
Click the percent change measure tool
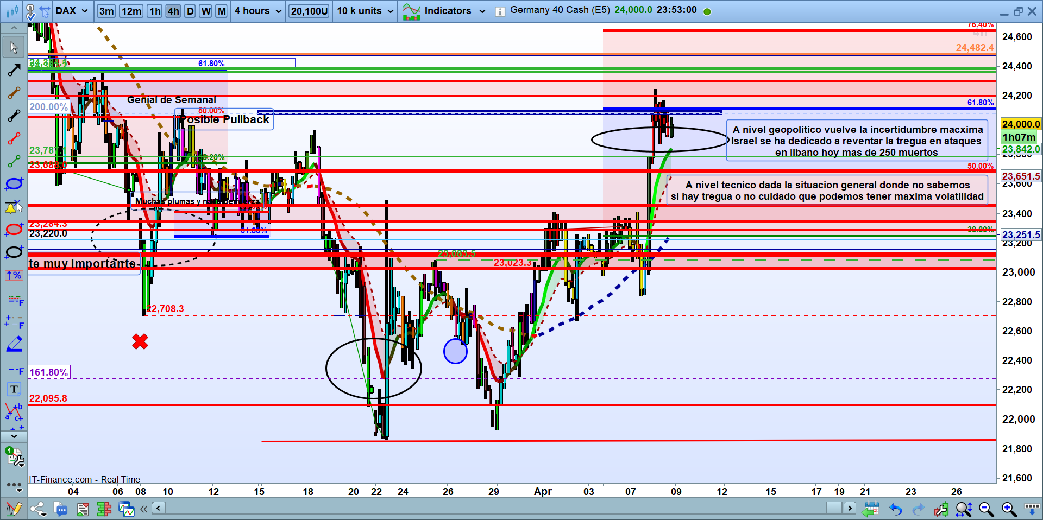tap(14, 275)
